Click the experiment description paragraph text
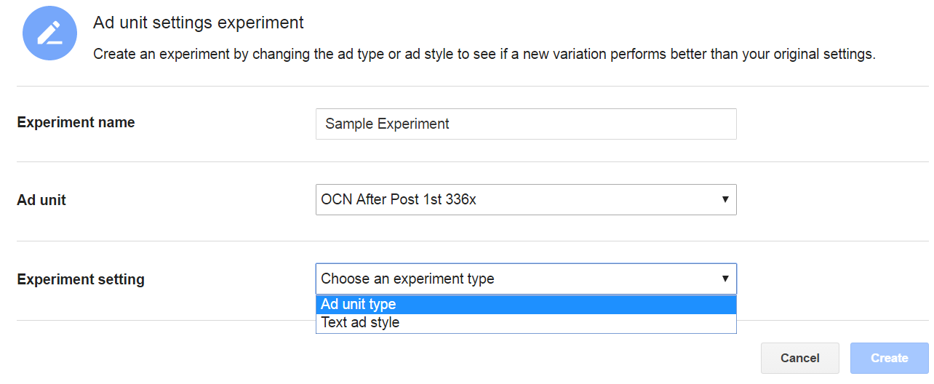 pos(484,55)
